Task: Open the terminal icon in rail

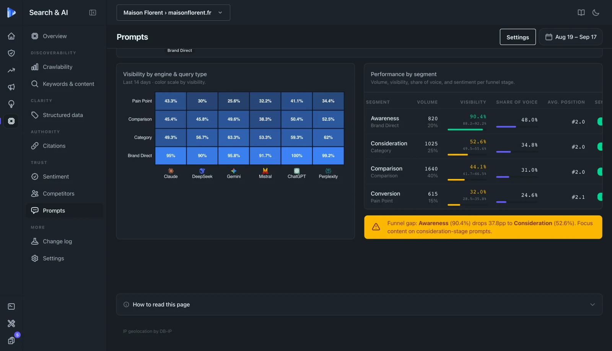Action: (x=11, y=307)
